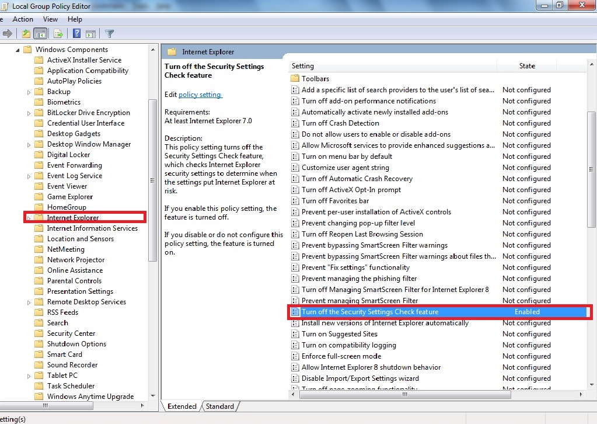This screenshot has width=597, height=424.
Task: Click the Forward arrow toolbar icon
Action: (x=7, y=34)
